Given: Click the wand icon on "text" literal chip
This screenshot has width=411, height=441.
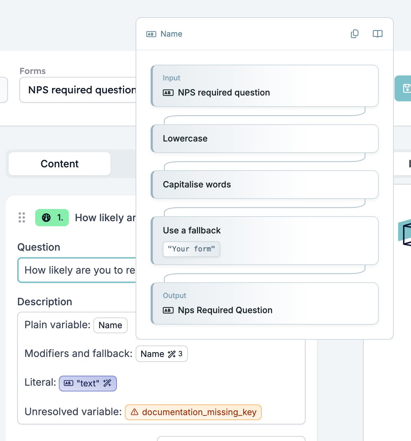Looking at the screenshot, I should click(107, 383).
